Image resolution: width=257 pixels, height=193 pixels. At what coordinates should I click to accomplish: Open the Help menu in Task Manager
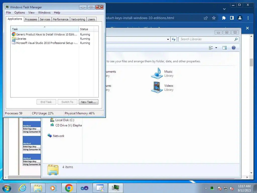57,13
